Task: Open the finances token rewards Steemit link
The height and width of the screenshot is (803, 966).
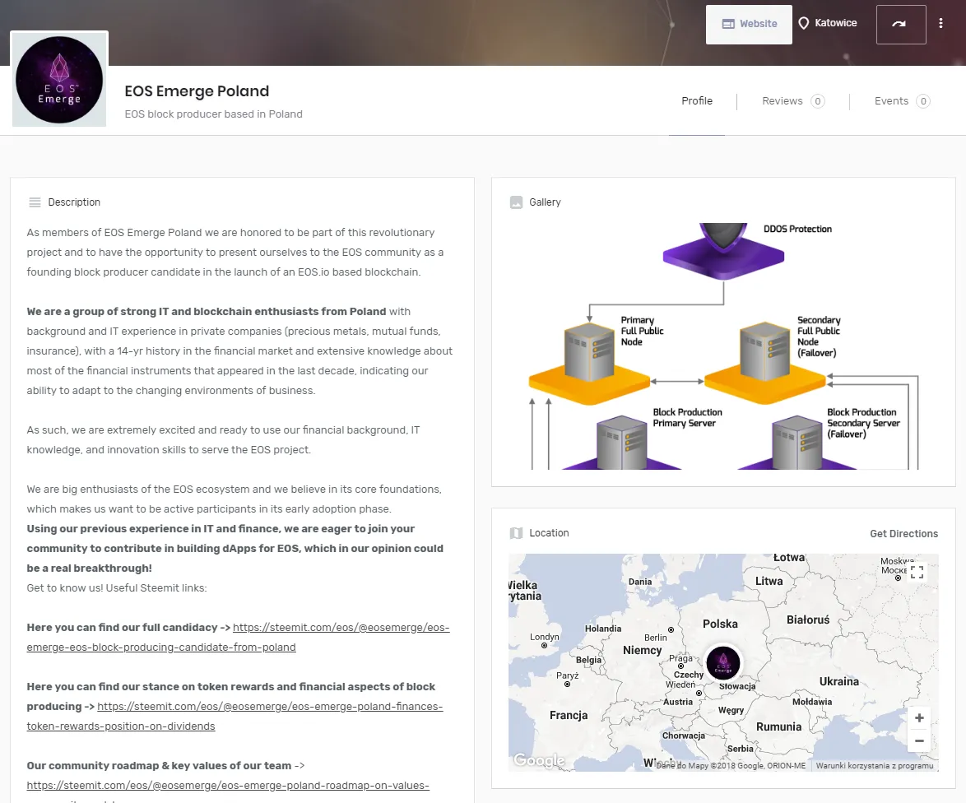Action: pos(235,716)
